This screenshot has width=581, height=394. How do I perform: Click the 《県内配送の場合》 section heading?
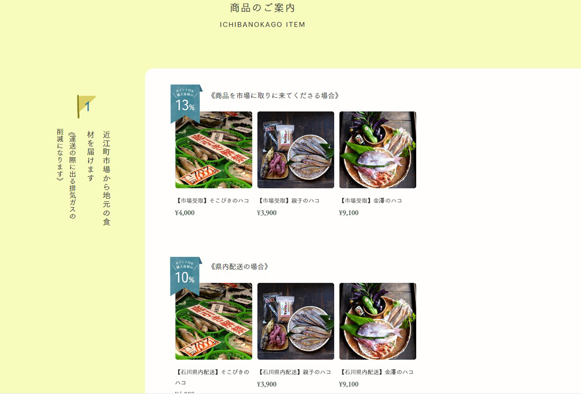click(239, 267)
